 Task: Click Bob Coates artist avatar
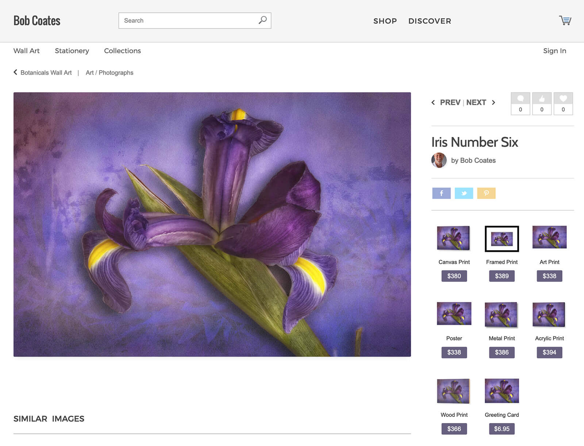pos(439,160)
